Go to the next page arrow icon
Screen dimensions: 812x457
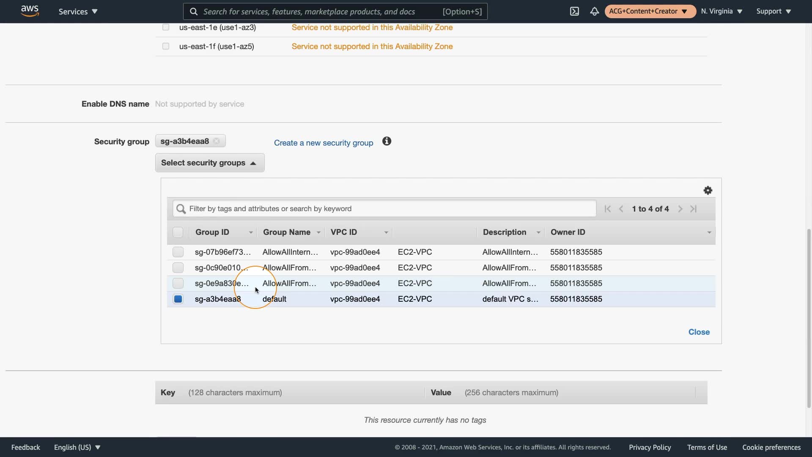point(680,209)
